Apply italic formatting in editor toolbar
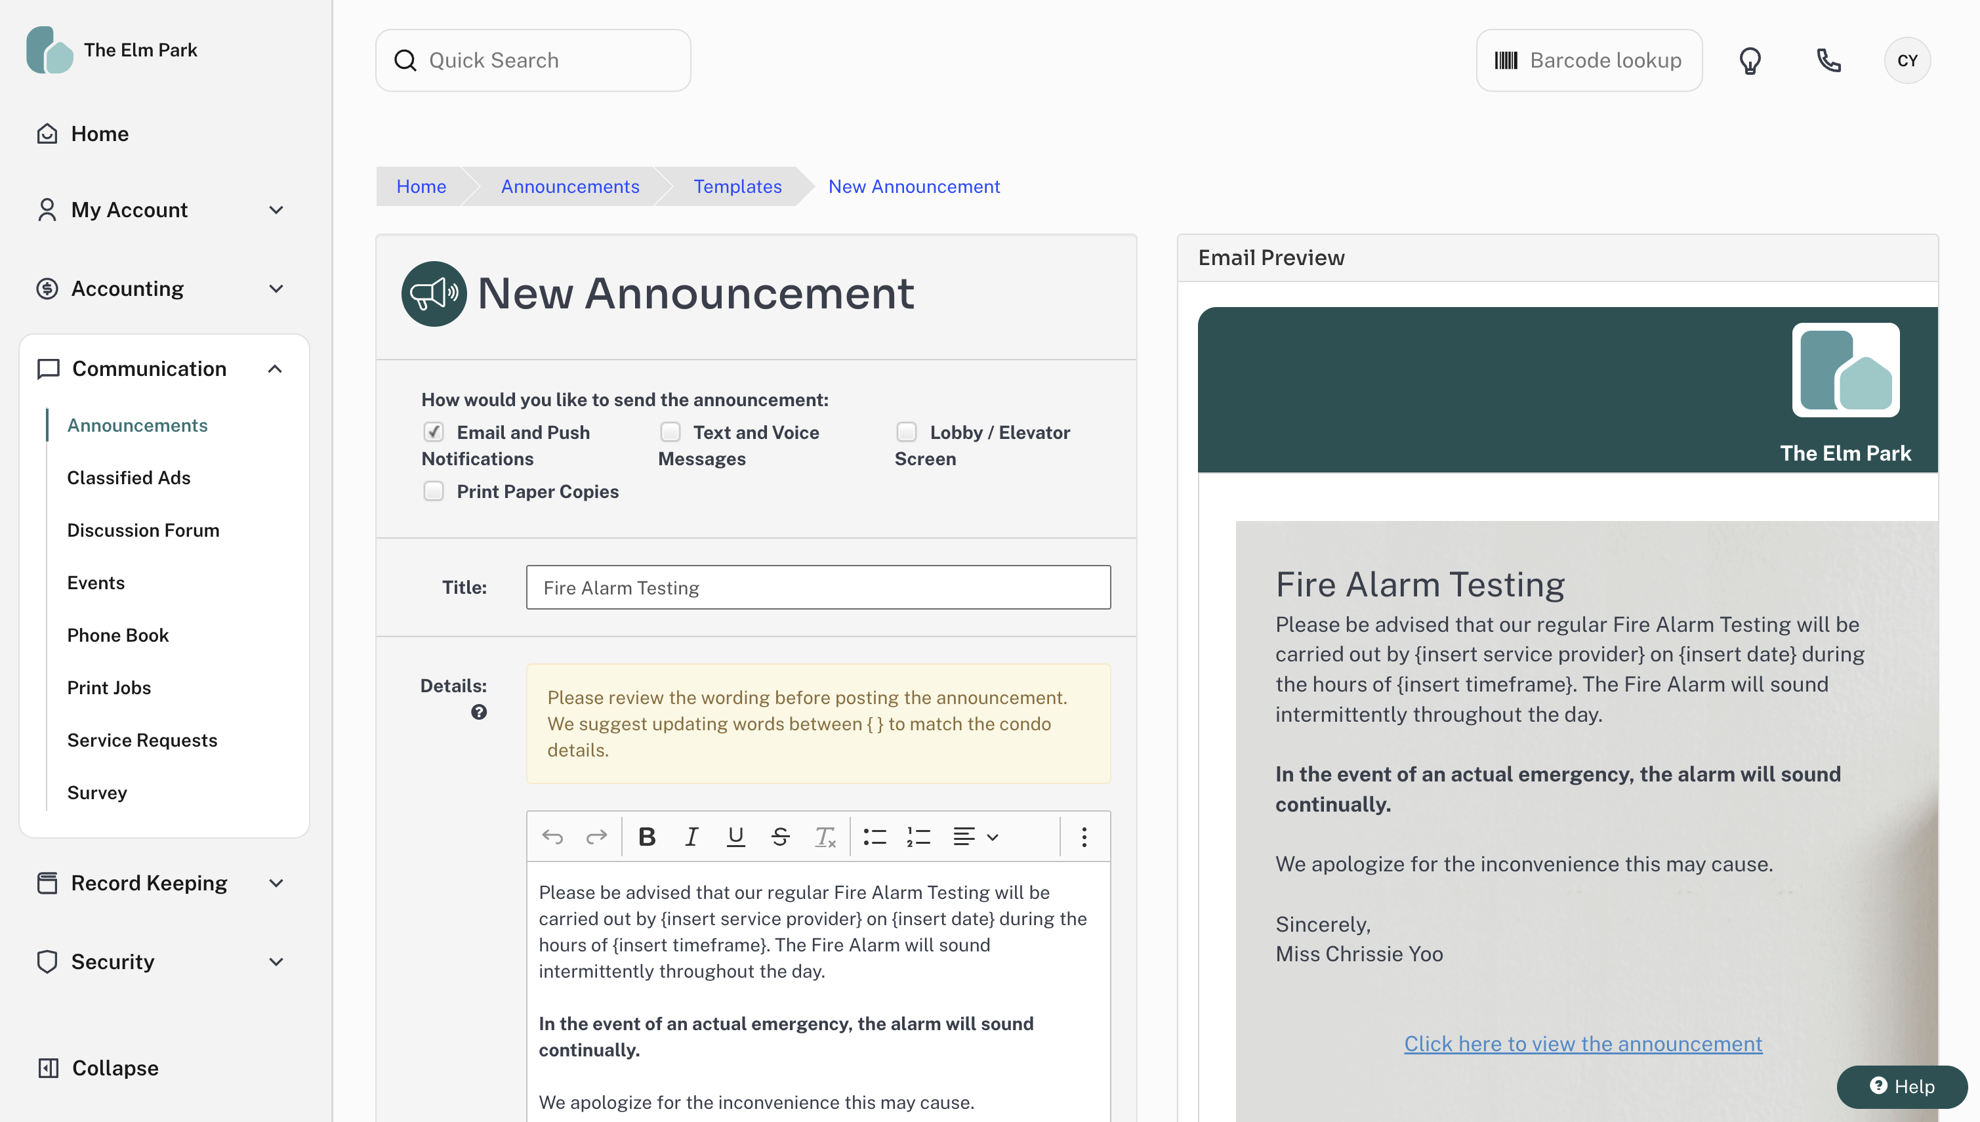Viewport: 1980px width, 1122px height. 691,837
